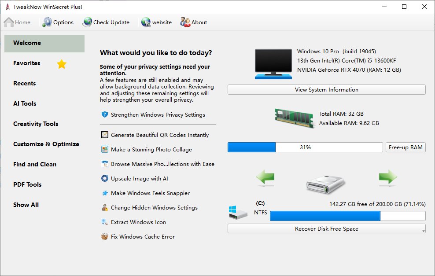Click the green right arrow for next drive
The height and width of the screenshot is (276, 435).
pyautogui.click(x=388, y=177)
